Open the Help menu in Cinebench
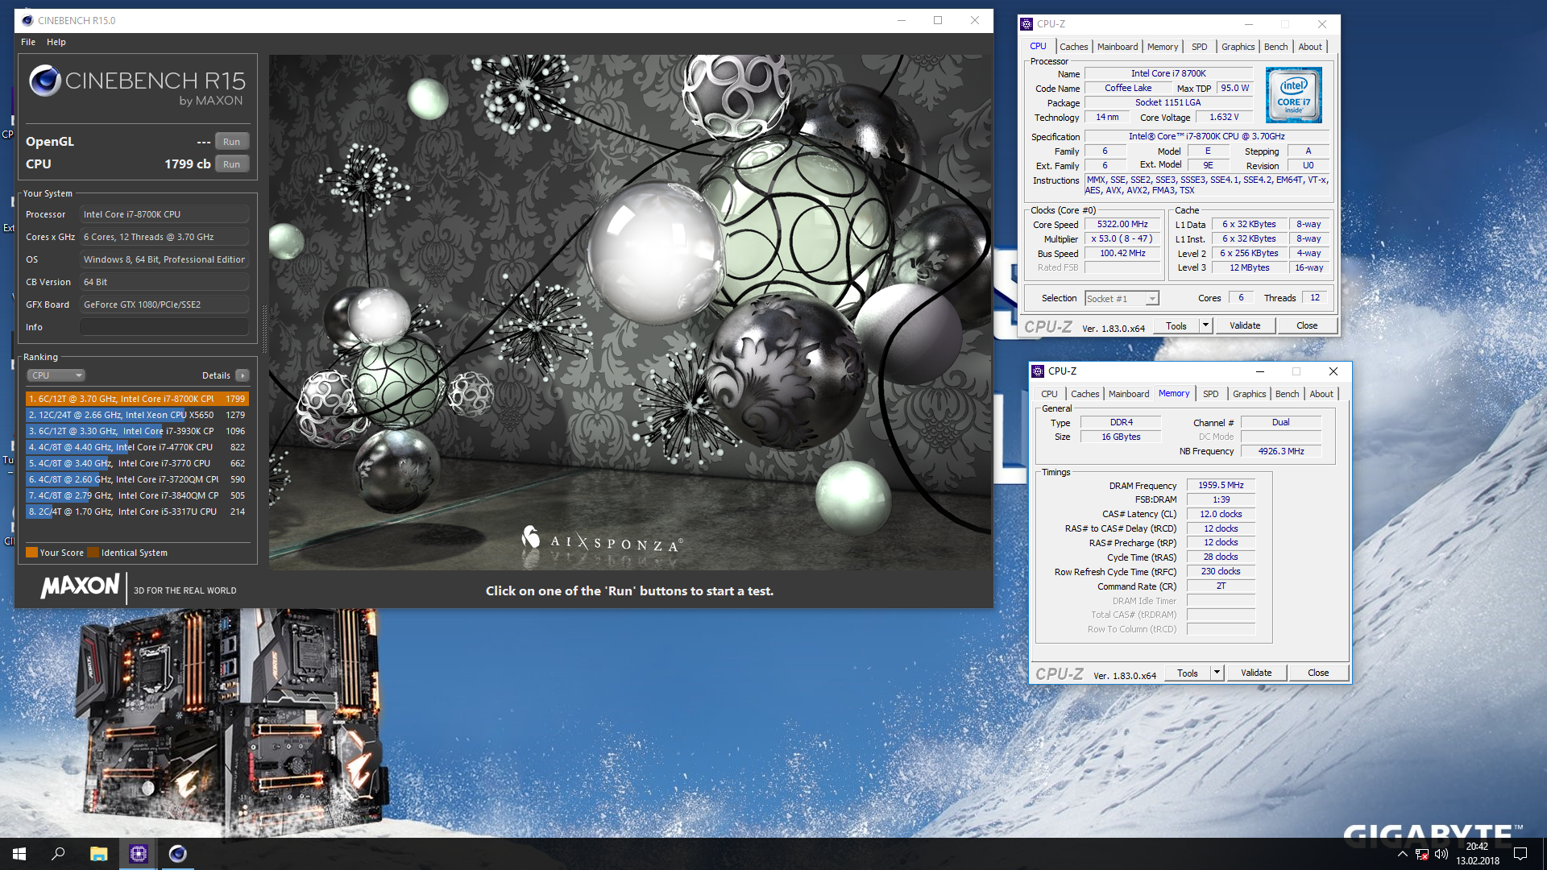 point(56,42)
